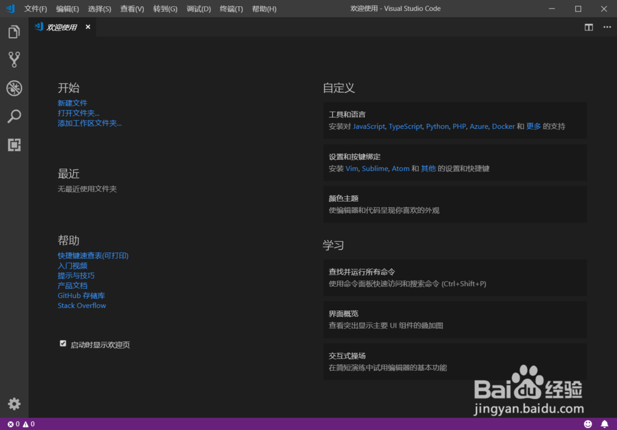Image resolution: width=617 pixels, height=430 pixels.
Task: Select the 欢迎使用 tab
Action: click(61, 27)
